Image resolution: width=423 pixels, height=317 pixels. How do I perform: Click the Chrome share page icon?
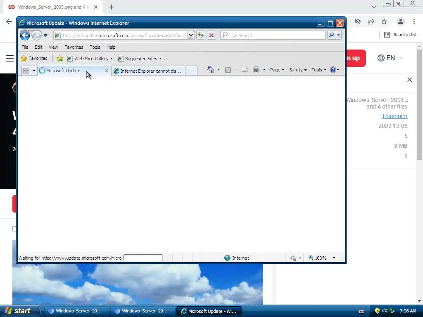point(371,21)
